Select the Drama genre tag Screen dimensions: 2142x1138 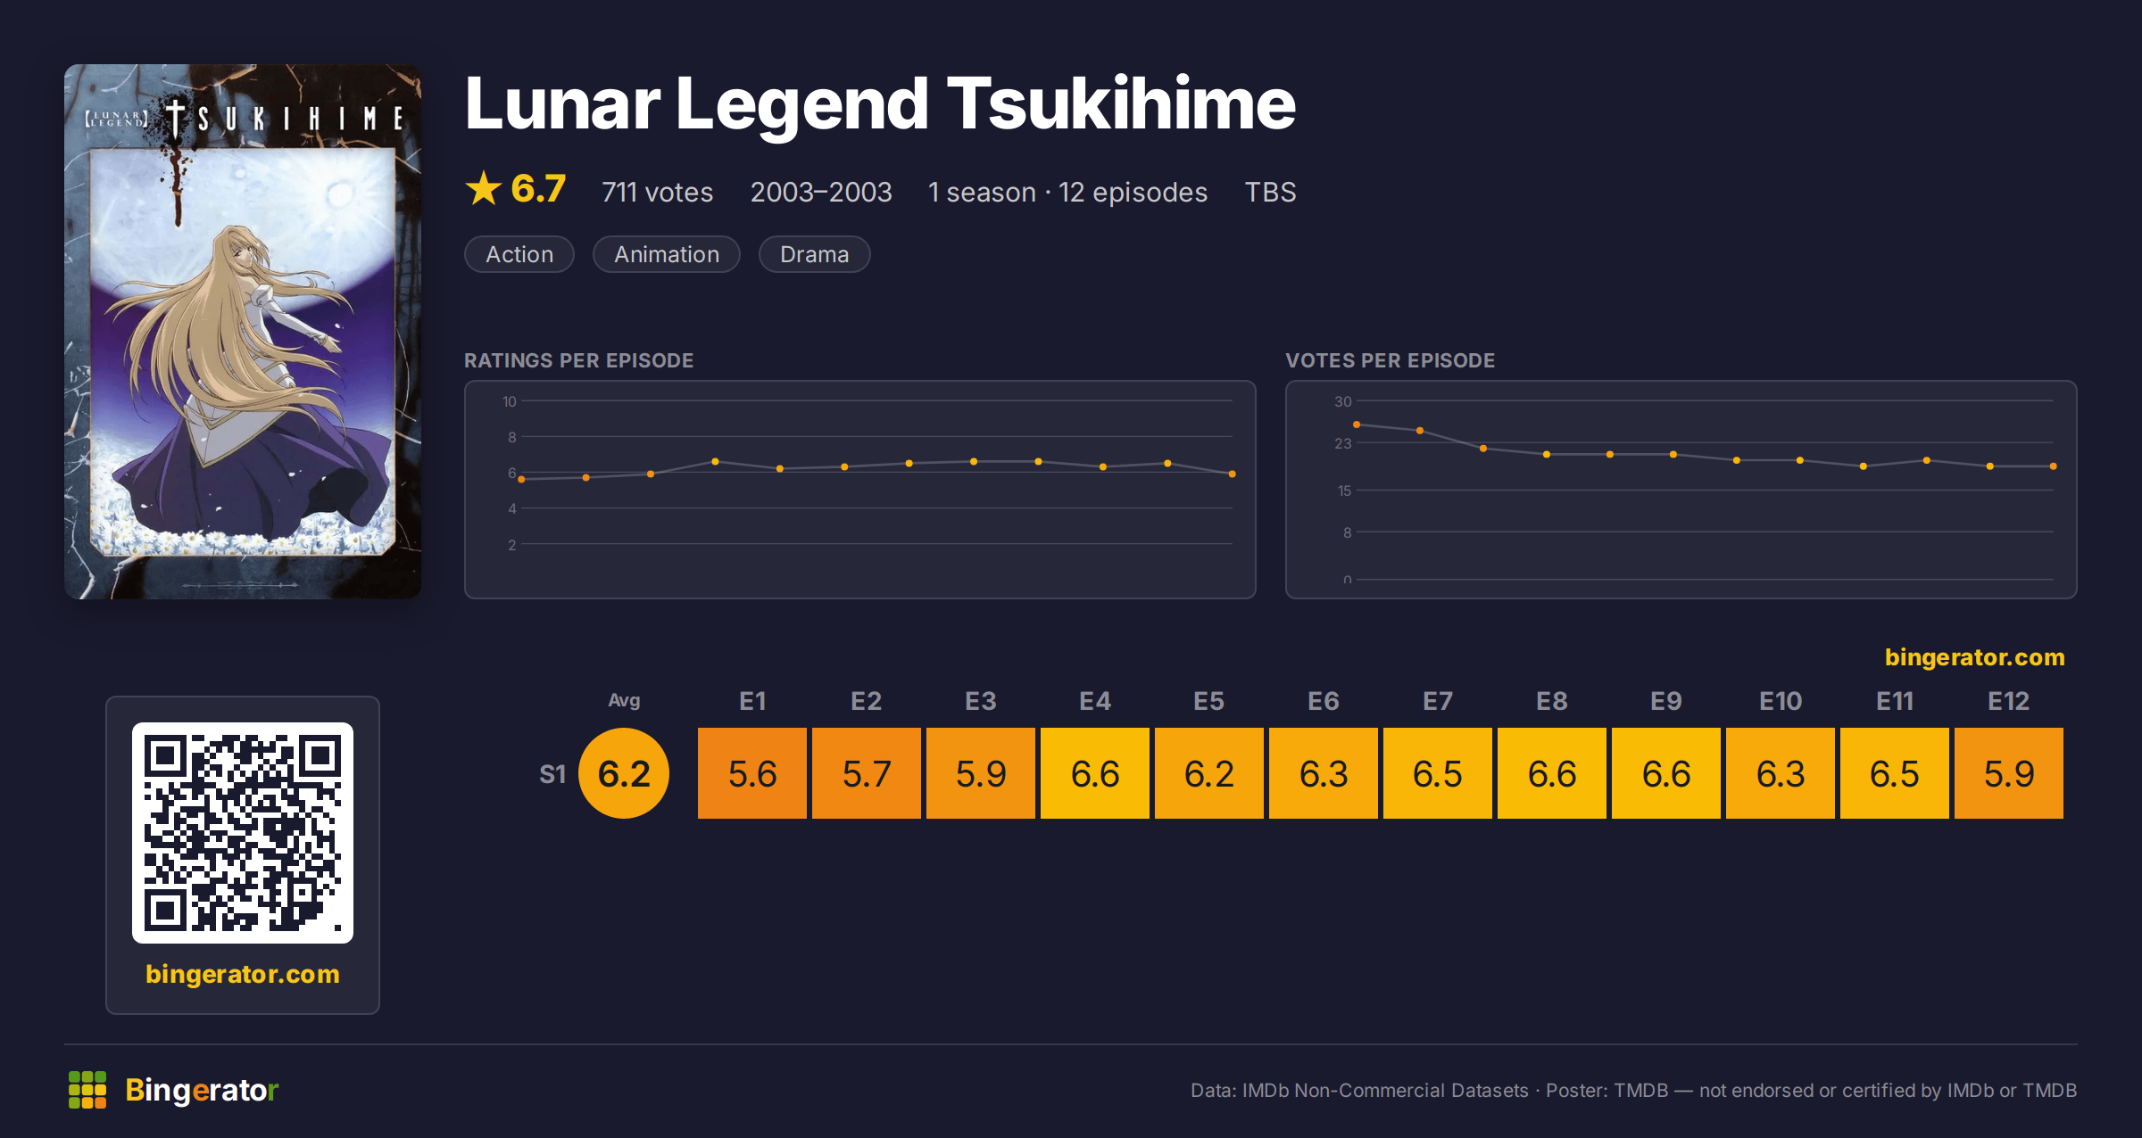click(x=814, y=254)
